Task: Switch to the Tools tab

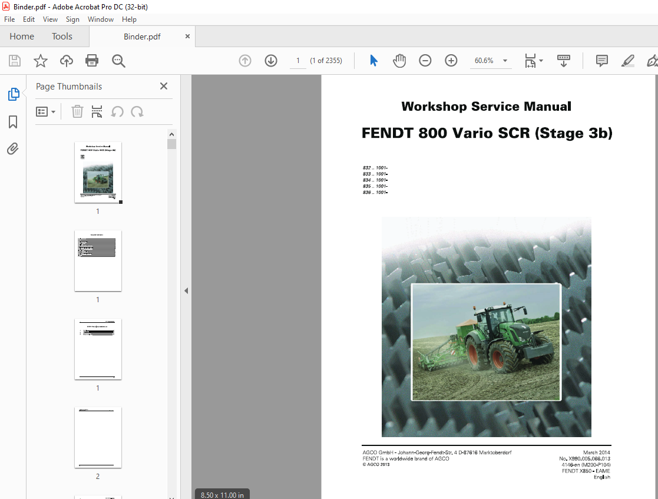Action: tap(62, 37)
